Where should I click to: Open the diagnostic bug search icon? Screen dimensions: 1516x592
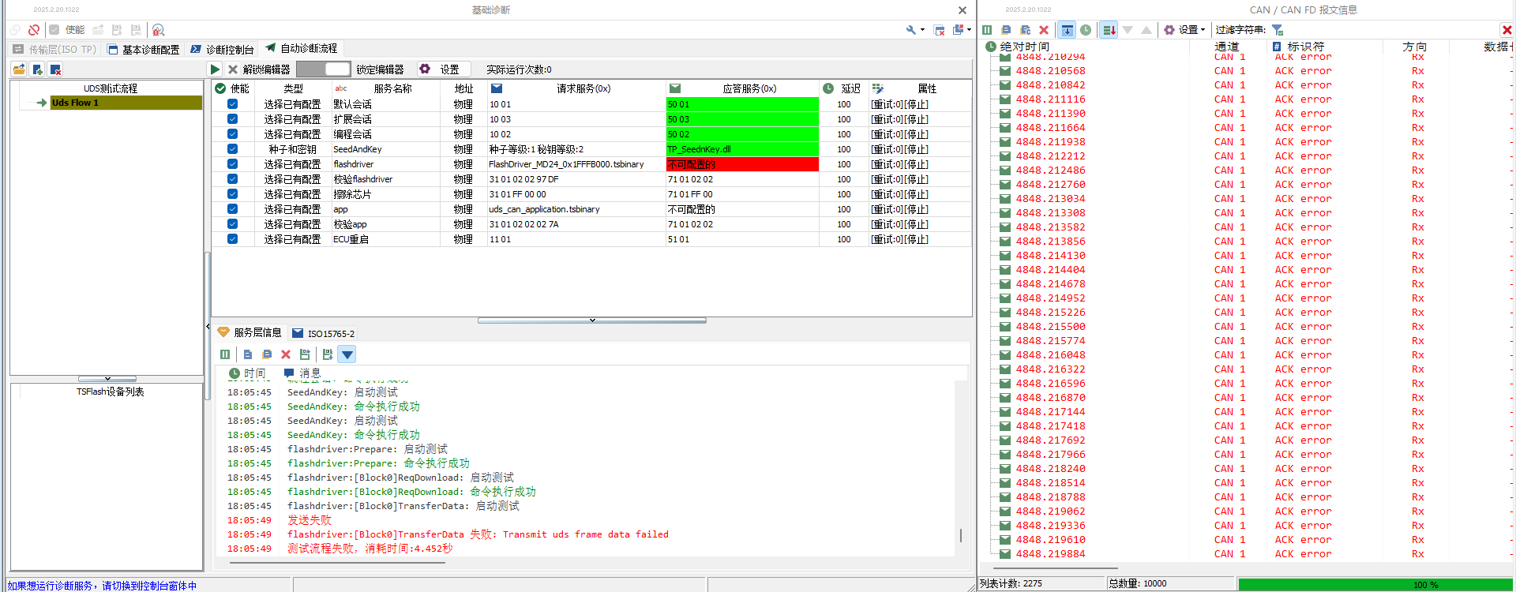tap(158, 30)
